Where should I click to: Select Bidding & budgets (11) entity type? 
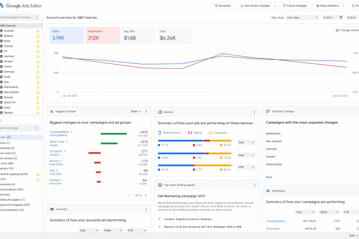13,200
